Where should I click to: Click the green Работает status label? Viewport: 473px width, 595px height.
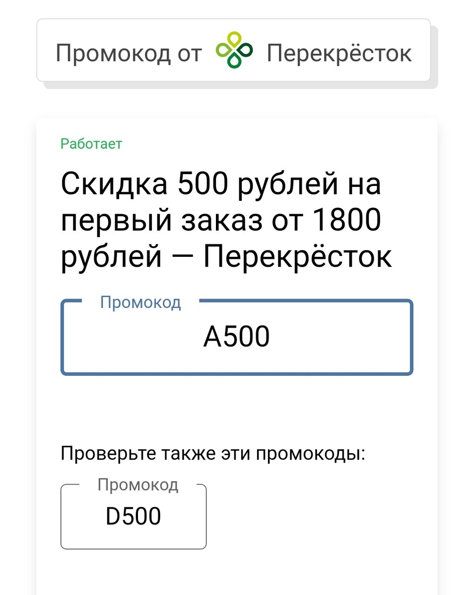pos(91,144)
